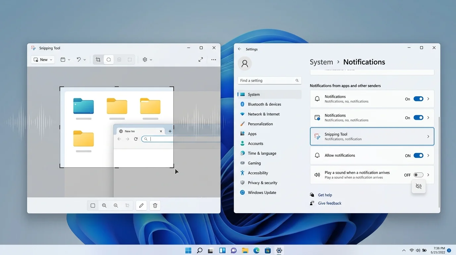Viewport: 456px width, 255px height.
Task: Click the square shape button in bottom toolbar
Action: tap(93, 206)
